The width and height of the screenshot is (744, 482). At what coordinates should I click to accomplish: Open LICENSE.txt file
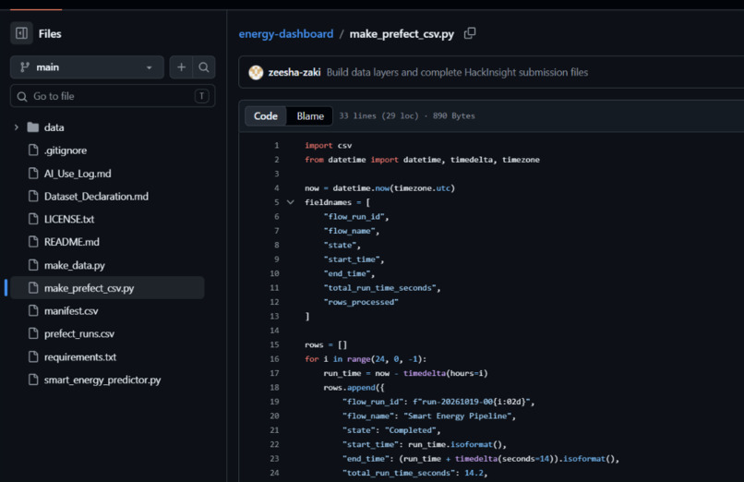(69, 219)
